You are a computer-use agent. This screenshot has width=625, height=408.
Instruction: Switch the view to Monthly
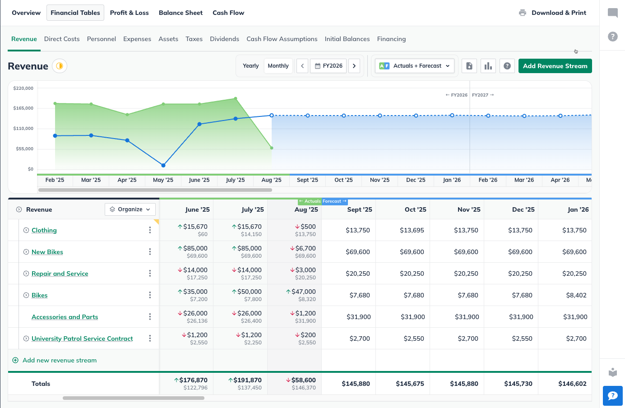(x=278, y=66)
